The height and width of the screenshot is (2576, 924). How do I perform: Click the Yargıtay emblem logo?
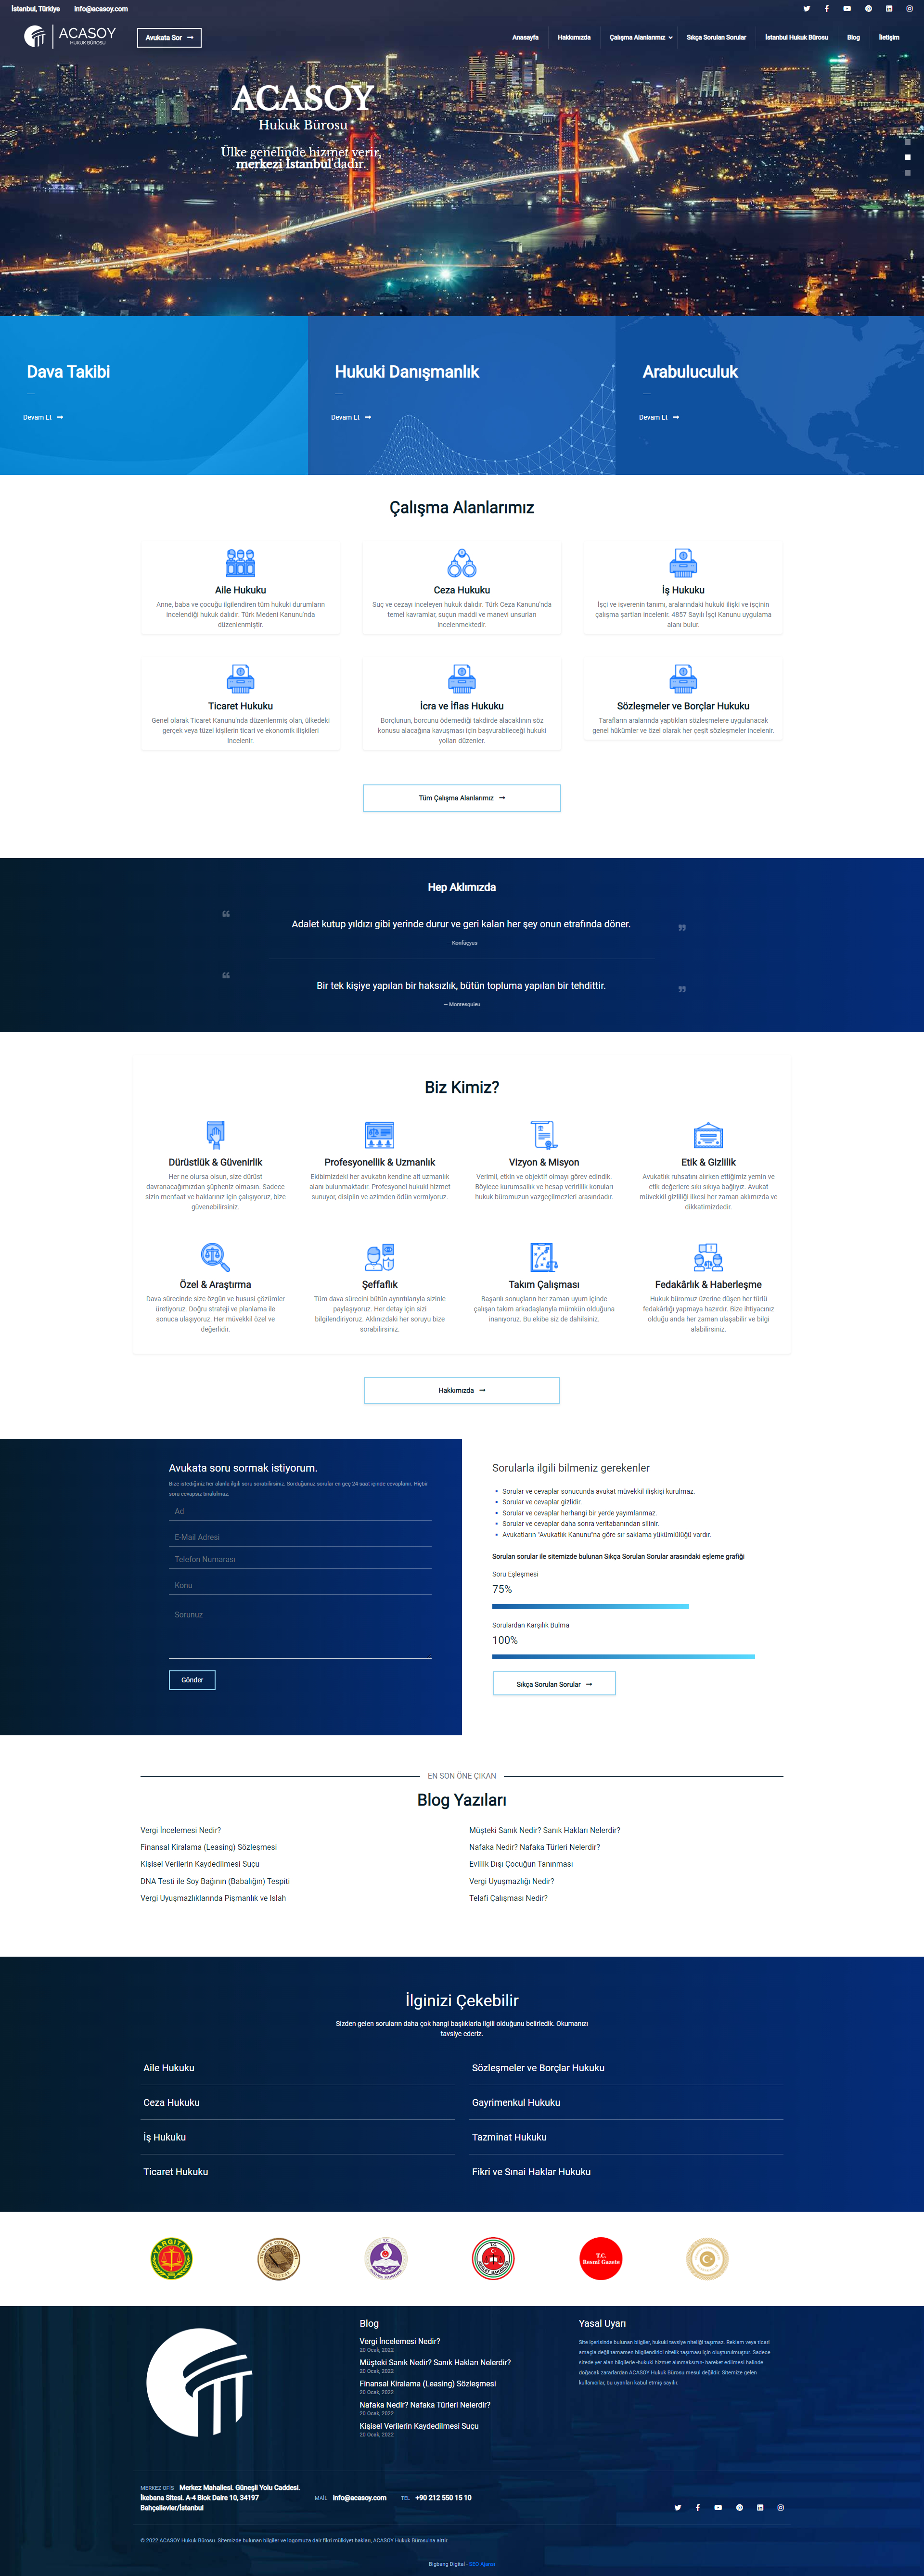coord(171,2258)
